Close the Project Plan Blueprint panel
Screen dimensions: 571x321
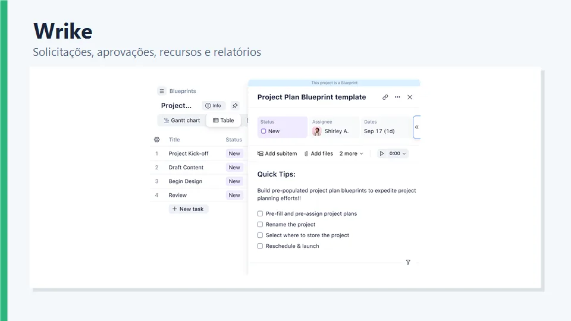(410, 97)
